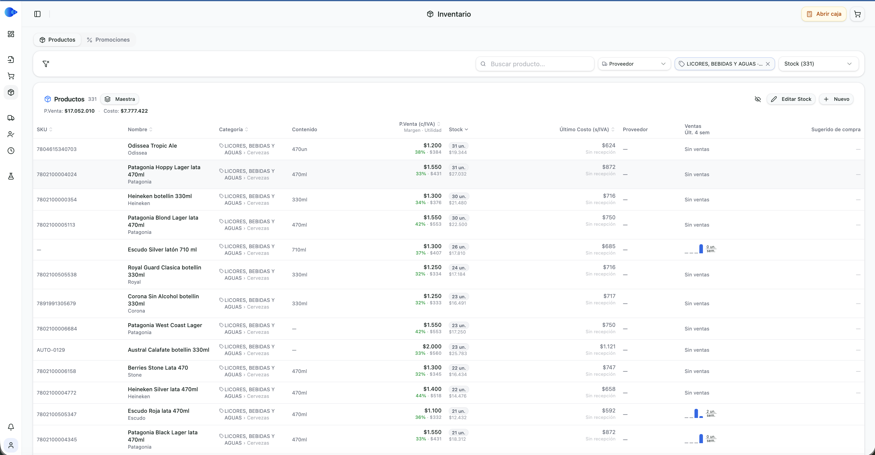
Task: Click the 710ml content cell
Action: click(299, 249)
